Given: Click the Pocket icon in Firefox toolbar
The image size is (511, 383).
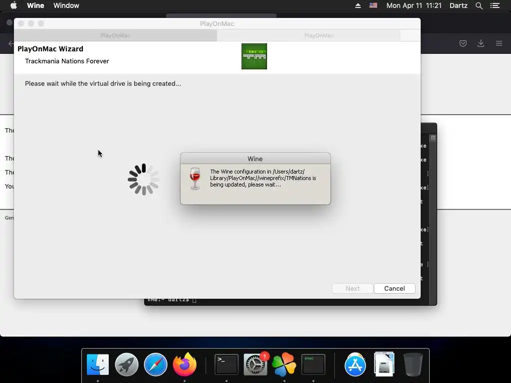Looking at the screenshot, I should point(463,43).
